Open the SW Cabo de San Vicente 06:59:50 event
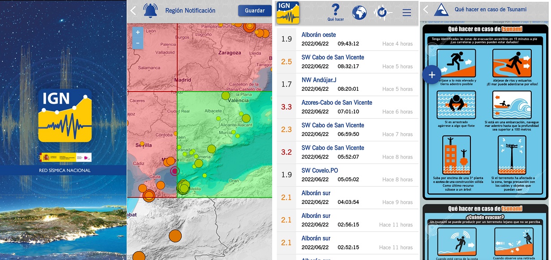Image resolution: width=551 pixels, height=260 pixels. click(348, 130)
